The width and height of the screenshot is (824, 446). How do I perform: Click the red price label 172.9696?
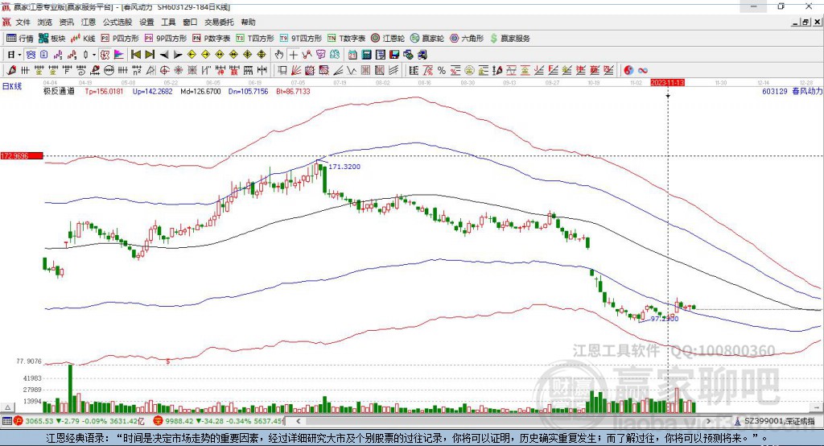pyautogui.click(x=22, y=155)
